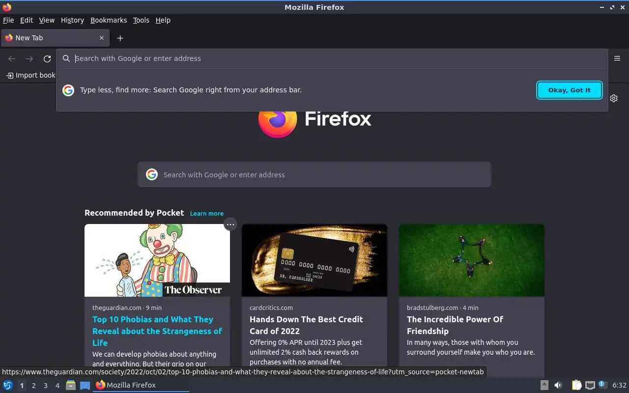The height and width of the screenshot is (393, 629).
Task: Open the system start menu bird icon
Action: click(8, 385)
